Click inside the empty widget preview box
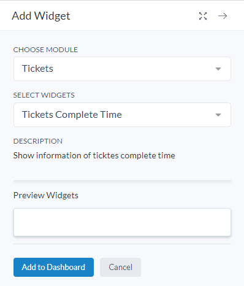The height and width of the screenshot is (286, 244). 122,222
